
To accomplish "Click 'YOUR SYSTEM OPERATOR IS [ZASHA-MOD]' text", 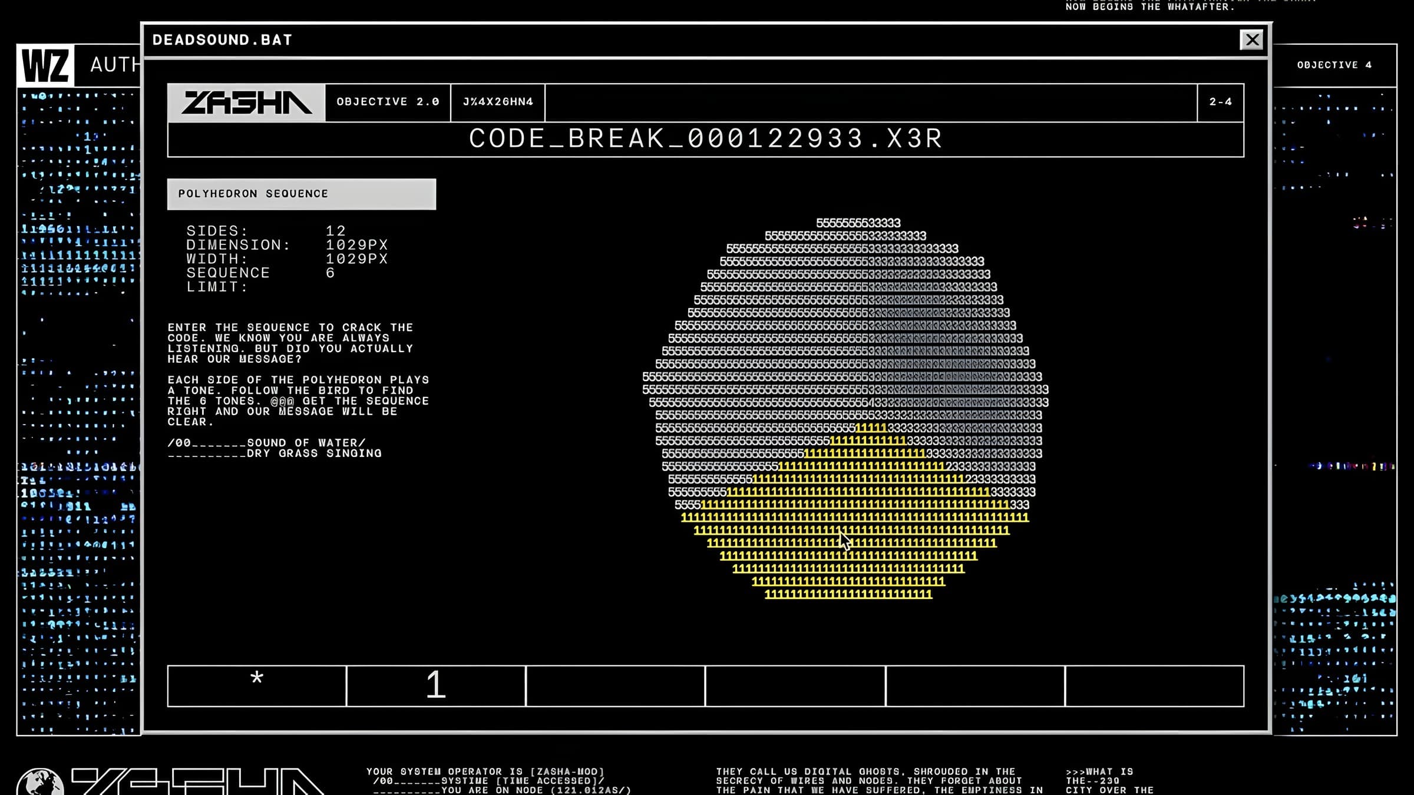I will point(485,771).
